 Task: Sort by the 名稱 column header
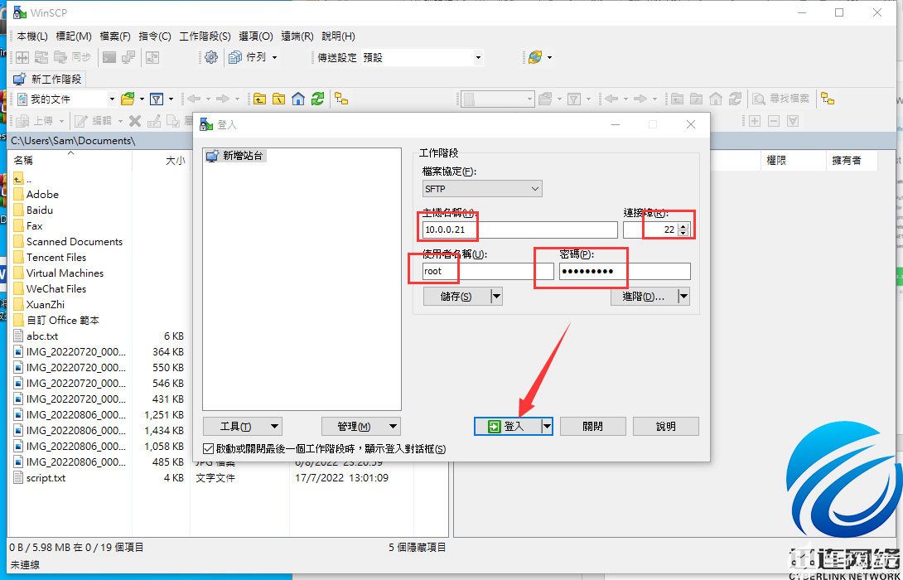pos(70,160)
